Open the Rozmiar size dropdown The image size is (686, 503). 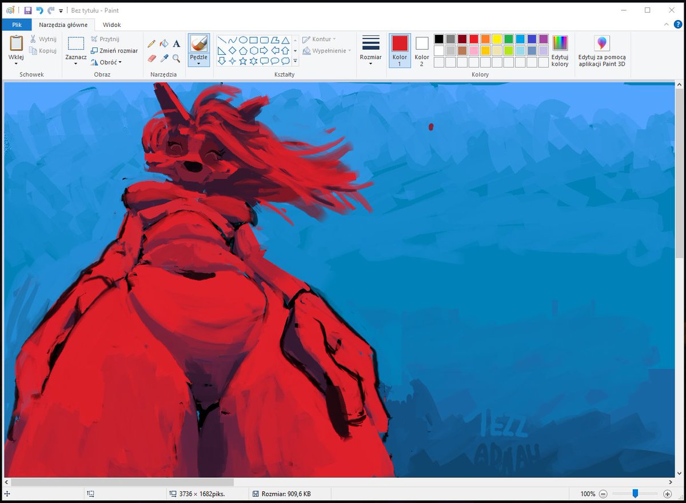(370, 51)
